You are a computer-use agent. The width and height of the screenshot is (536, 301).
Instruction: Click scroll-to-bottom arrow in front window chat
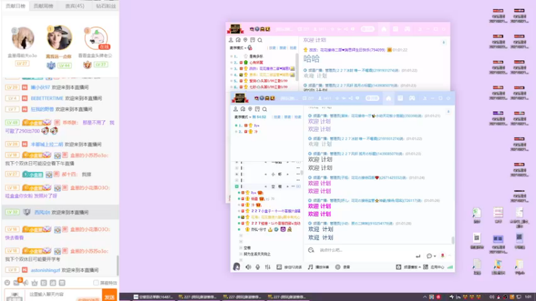pyautogui.click(x=448, y=112)
